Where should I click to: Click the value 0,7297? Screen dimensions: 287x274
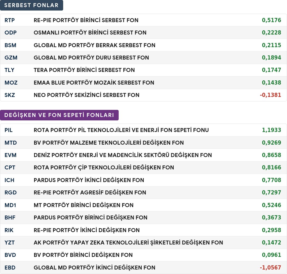tap(271, 192)
